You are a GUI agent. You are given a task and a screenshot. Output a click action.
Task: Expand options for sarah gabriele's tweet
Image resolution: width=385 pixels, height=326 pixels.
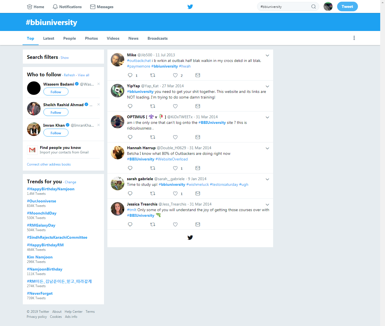(267, 179)
